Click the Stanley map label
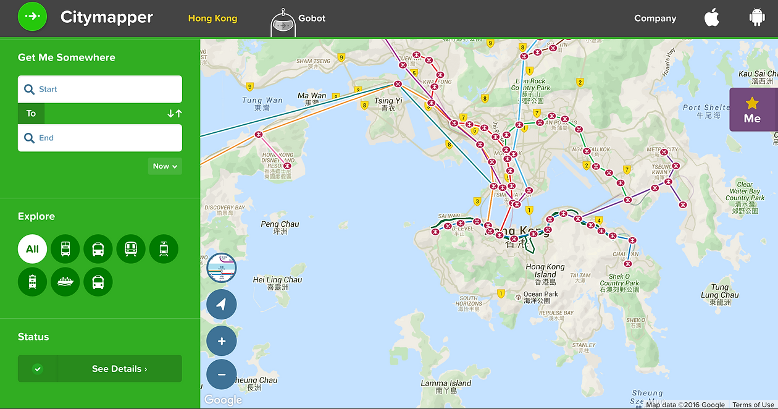Image resolution: width=778 pixels, height=409 pixels. pyautogui.click(x=583, y=348)
